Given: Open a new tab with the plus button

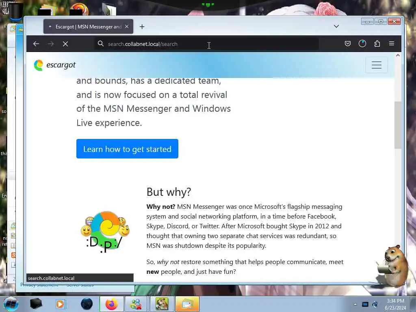Looking at the screenshot, I should (x=142, y=26).
